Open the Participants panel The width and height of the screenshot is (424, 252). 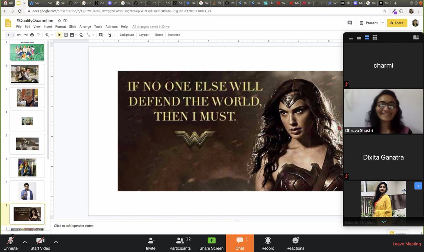180,243
